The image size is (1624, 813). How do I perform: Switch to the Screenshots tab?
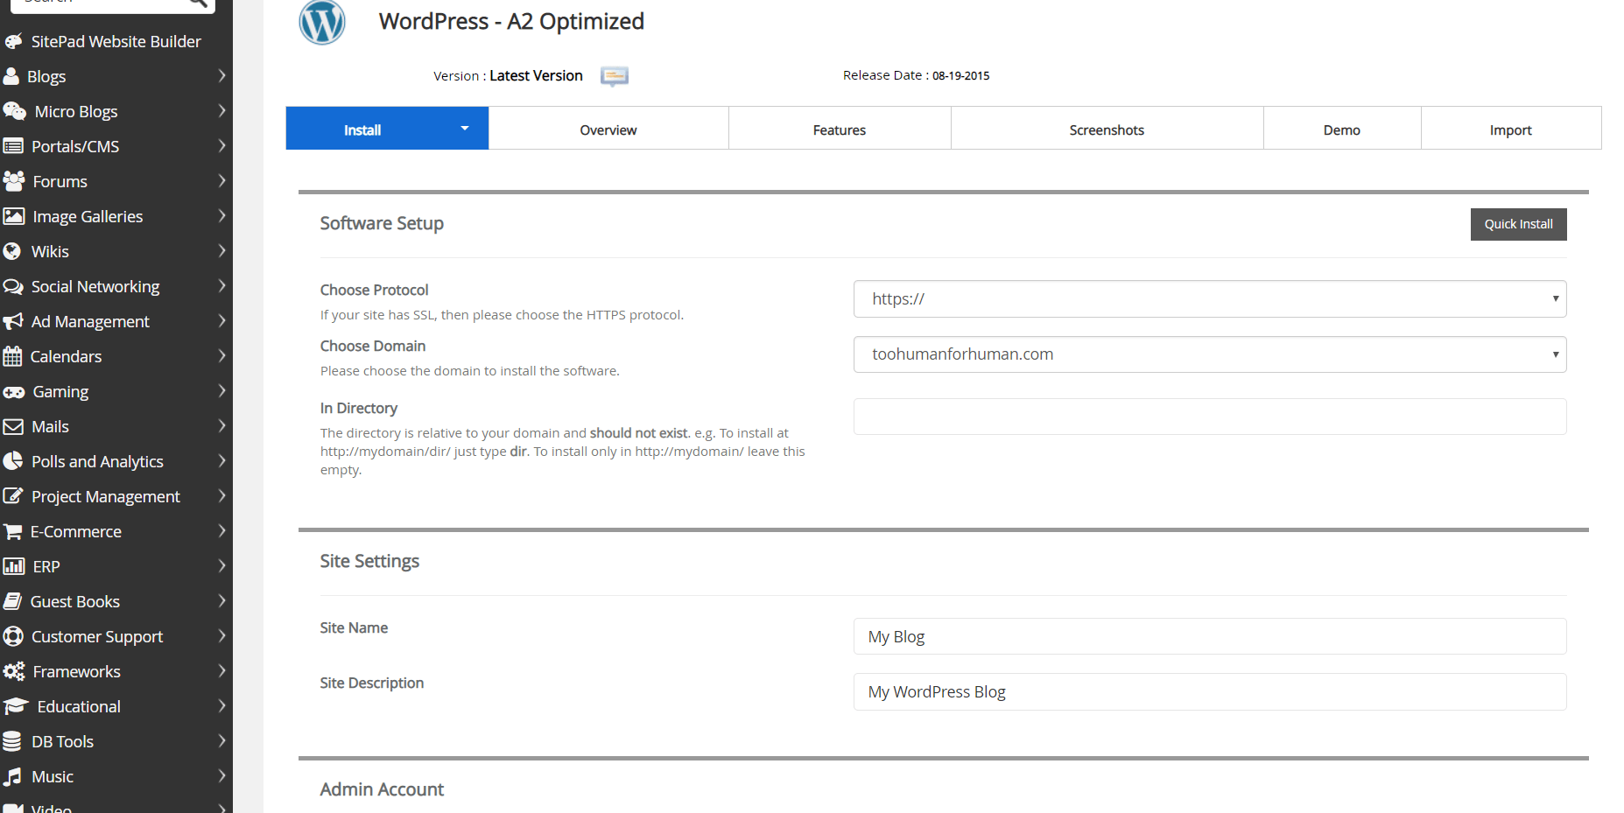coord(1106,130)
